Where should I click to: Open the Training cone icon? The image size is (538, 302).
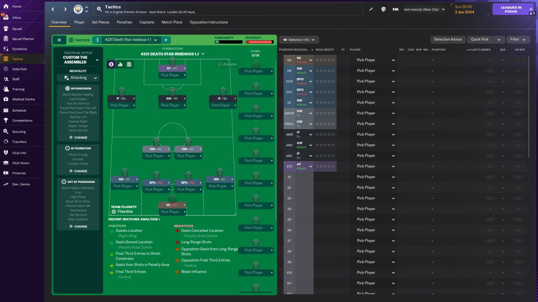6,89
